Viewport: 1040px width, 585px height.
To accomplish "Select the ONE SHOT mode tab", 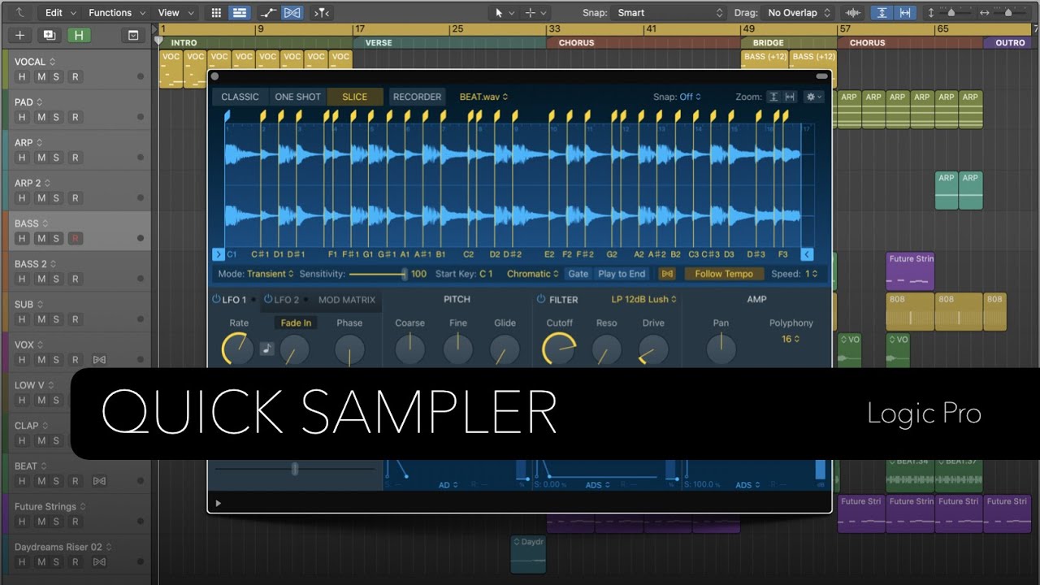I will click(297, 97).
